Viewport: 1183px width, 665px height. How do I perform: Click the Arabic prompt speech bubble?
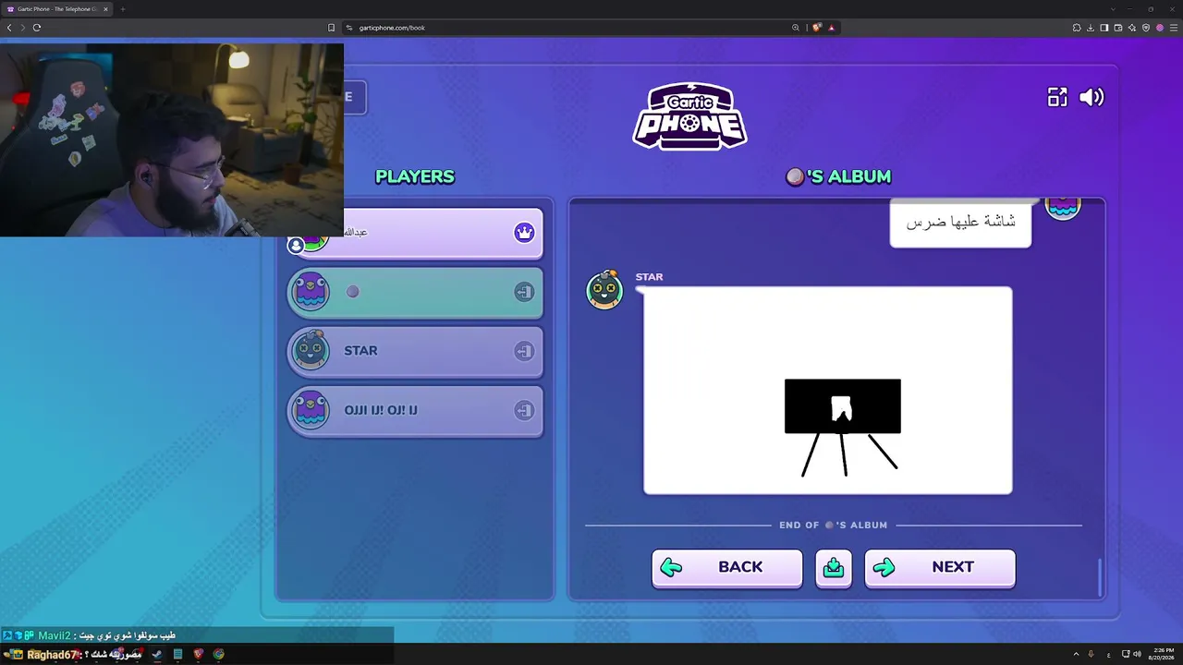pos(960,224)
